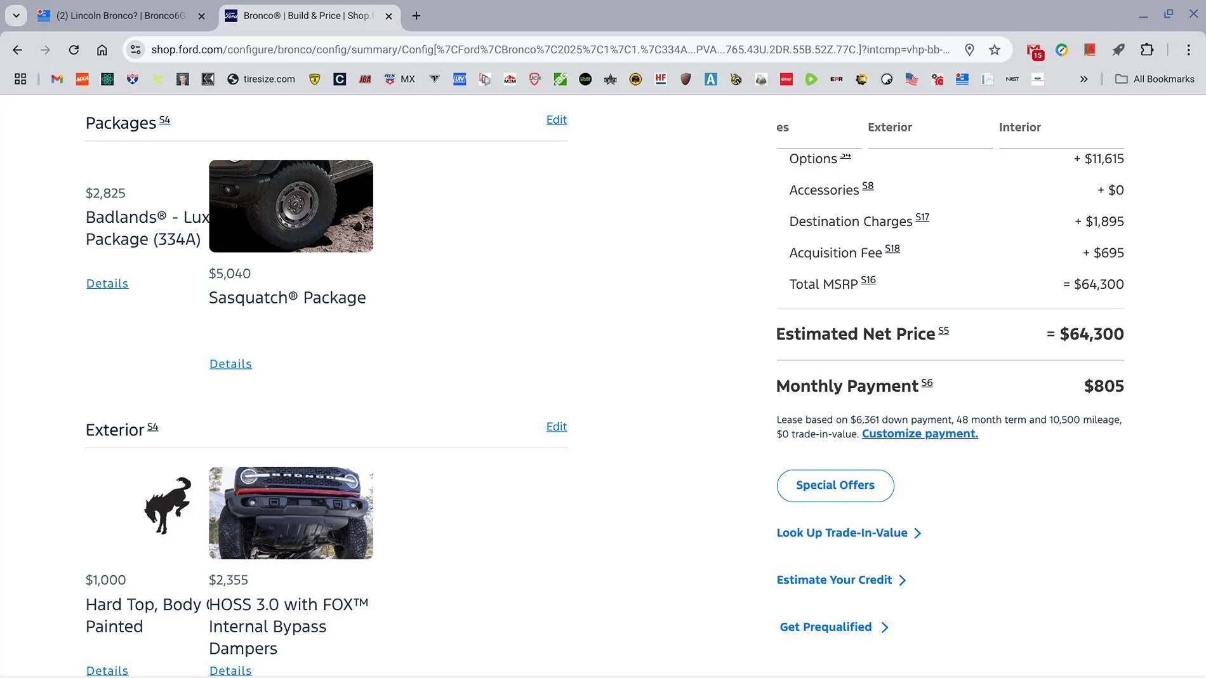Open the HF bookmark
This screenshot has height=678, width=1206.
pyautogui.click(x=661, y=79)
